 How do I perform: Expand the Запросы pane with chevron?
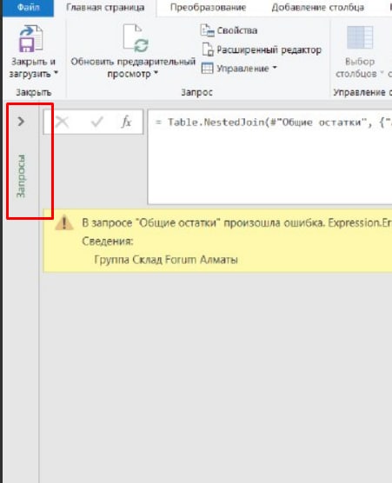click(x=21, y=122)
